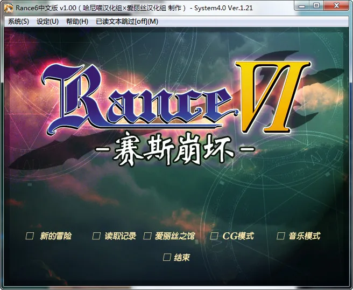Viewport: 353px width, 290px height.
Task: Click the square marker beside CG模式
Action: (214, 236)
